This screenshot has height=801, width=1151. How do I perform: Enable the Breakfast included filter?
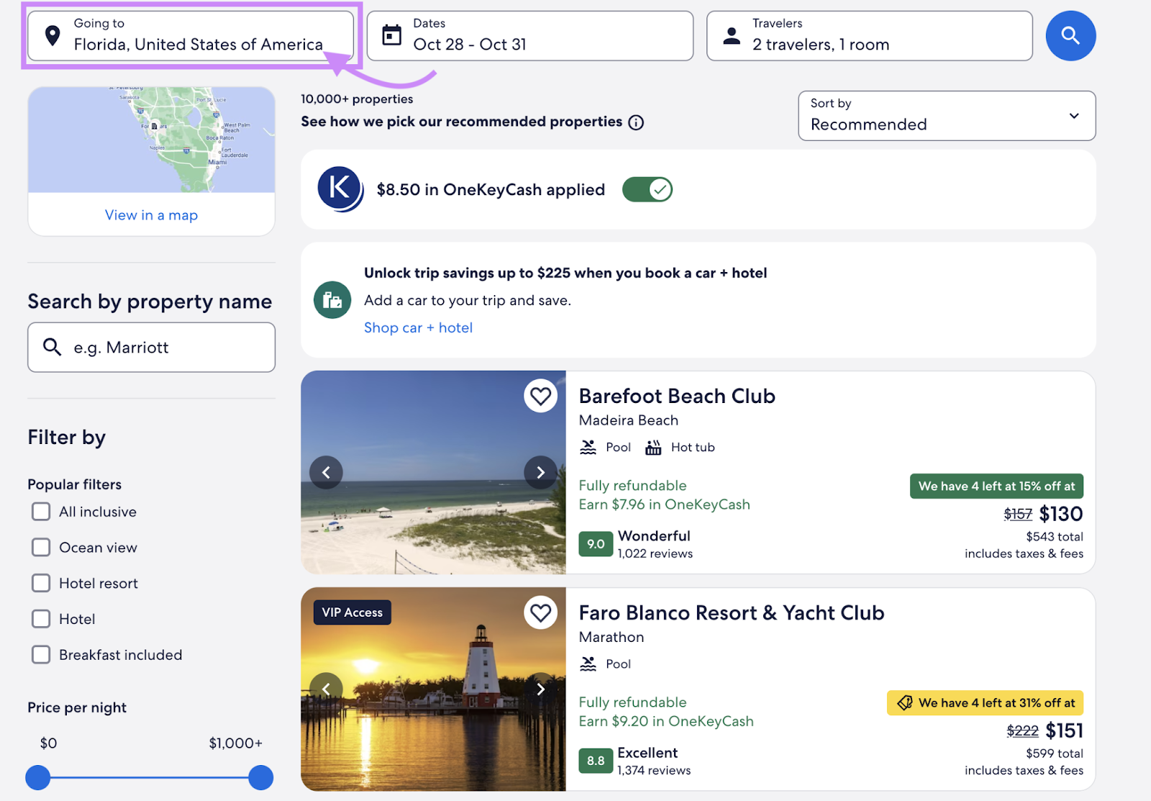41,654
